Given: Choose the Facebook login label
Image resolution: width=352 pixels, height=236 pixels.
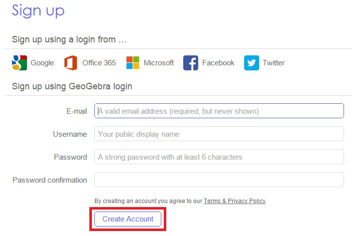Looking at the screenshot, I should pyautogui.click(x=218, y=62).
